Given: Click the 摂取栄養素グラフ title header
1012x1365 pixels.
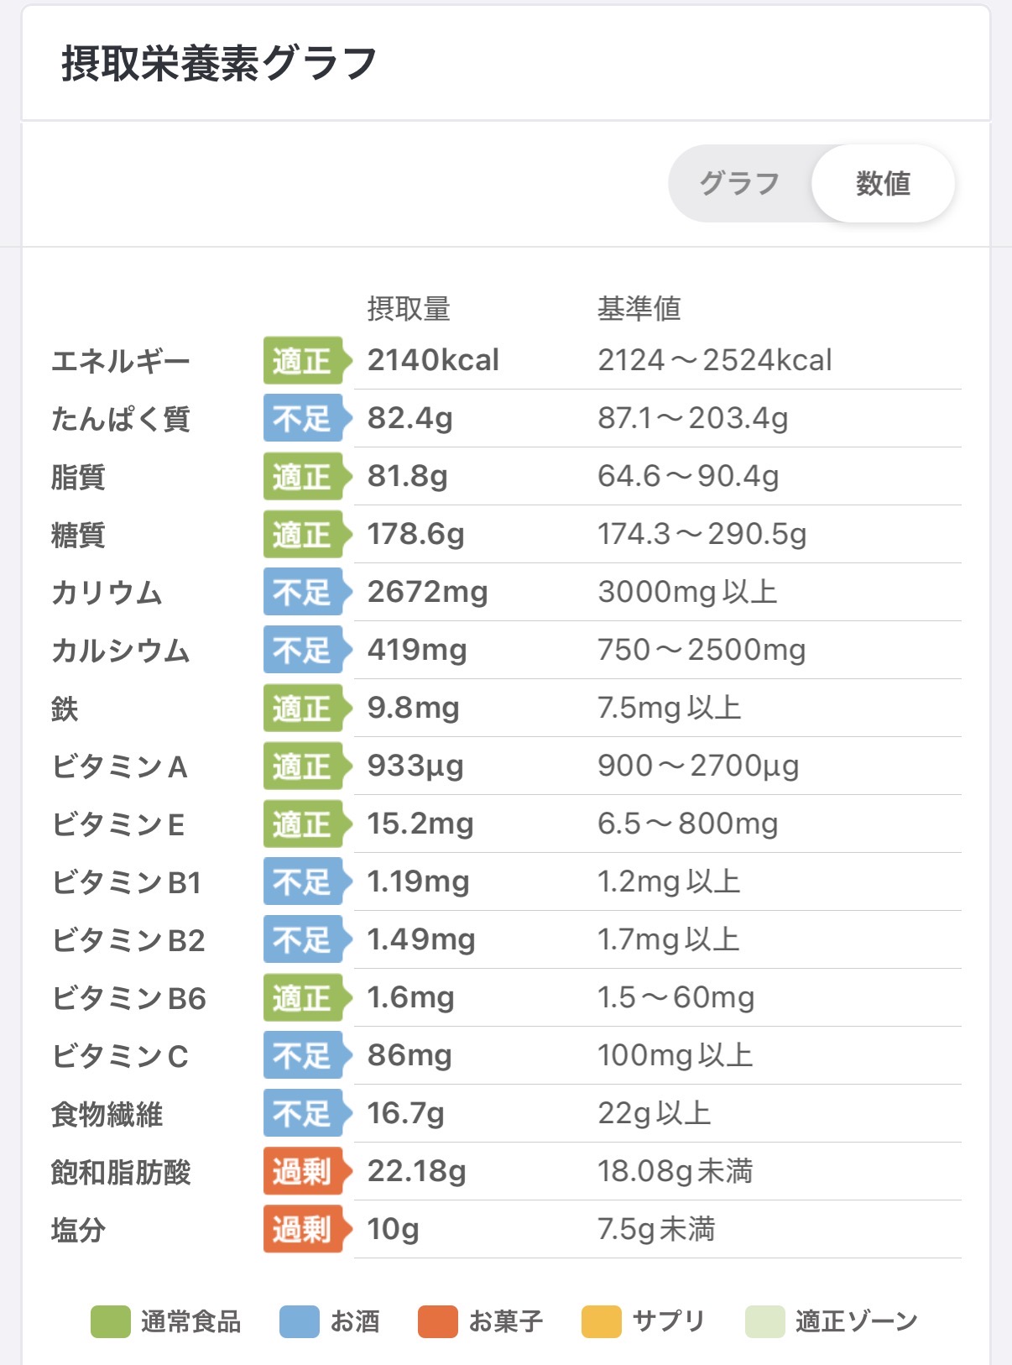Looking at the screenshot, I should 219,63.
